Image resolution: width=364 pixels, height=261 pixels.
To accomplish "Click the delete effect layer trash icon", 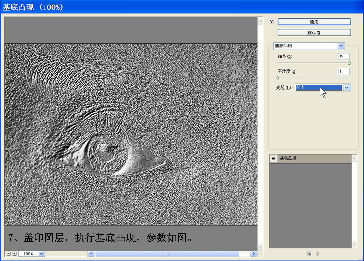I will (x=318, y=253).
